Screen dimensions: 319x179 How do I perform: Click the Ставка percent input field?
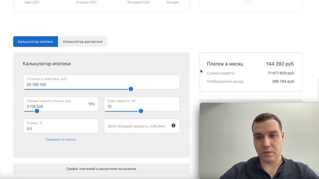61,126
